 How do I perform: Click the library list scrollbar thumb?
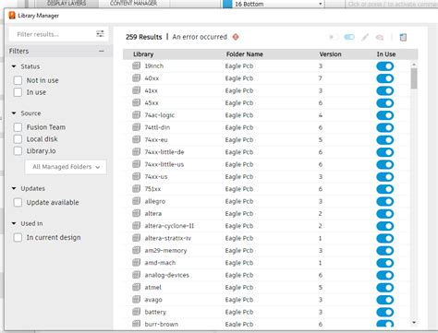pos(414,78)
